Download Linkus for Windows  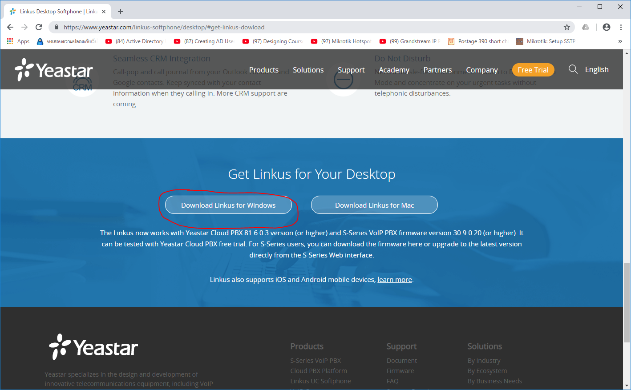coord(228,205)
